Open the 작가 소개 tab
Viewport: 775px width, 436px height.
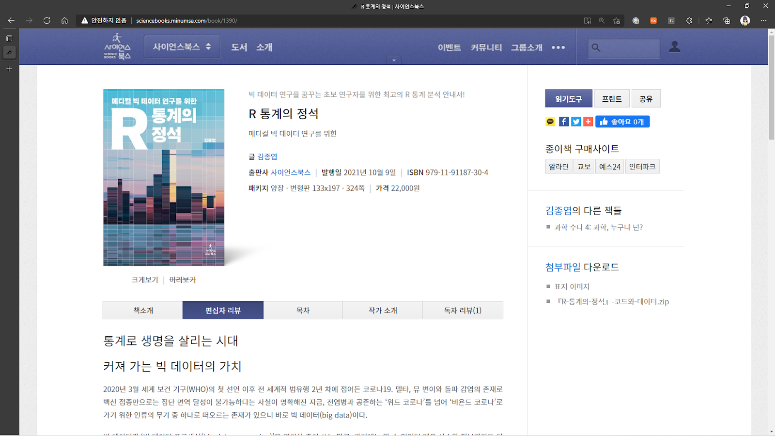click(383, 310)
